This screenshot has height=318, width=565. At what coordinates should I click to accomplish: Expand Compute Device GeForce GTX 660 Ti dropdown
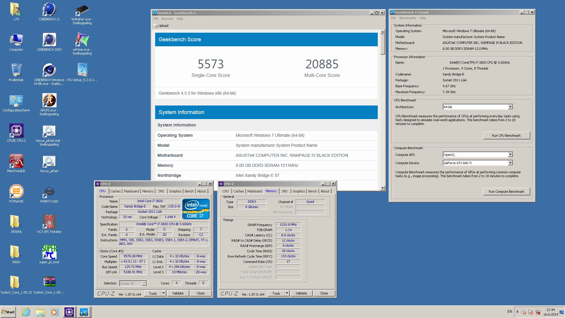point(510,163)
